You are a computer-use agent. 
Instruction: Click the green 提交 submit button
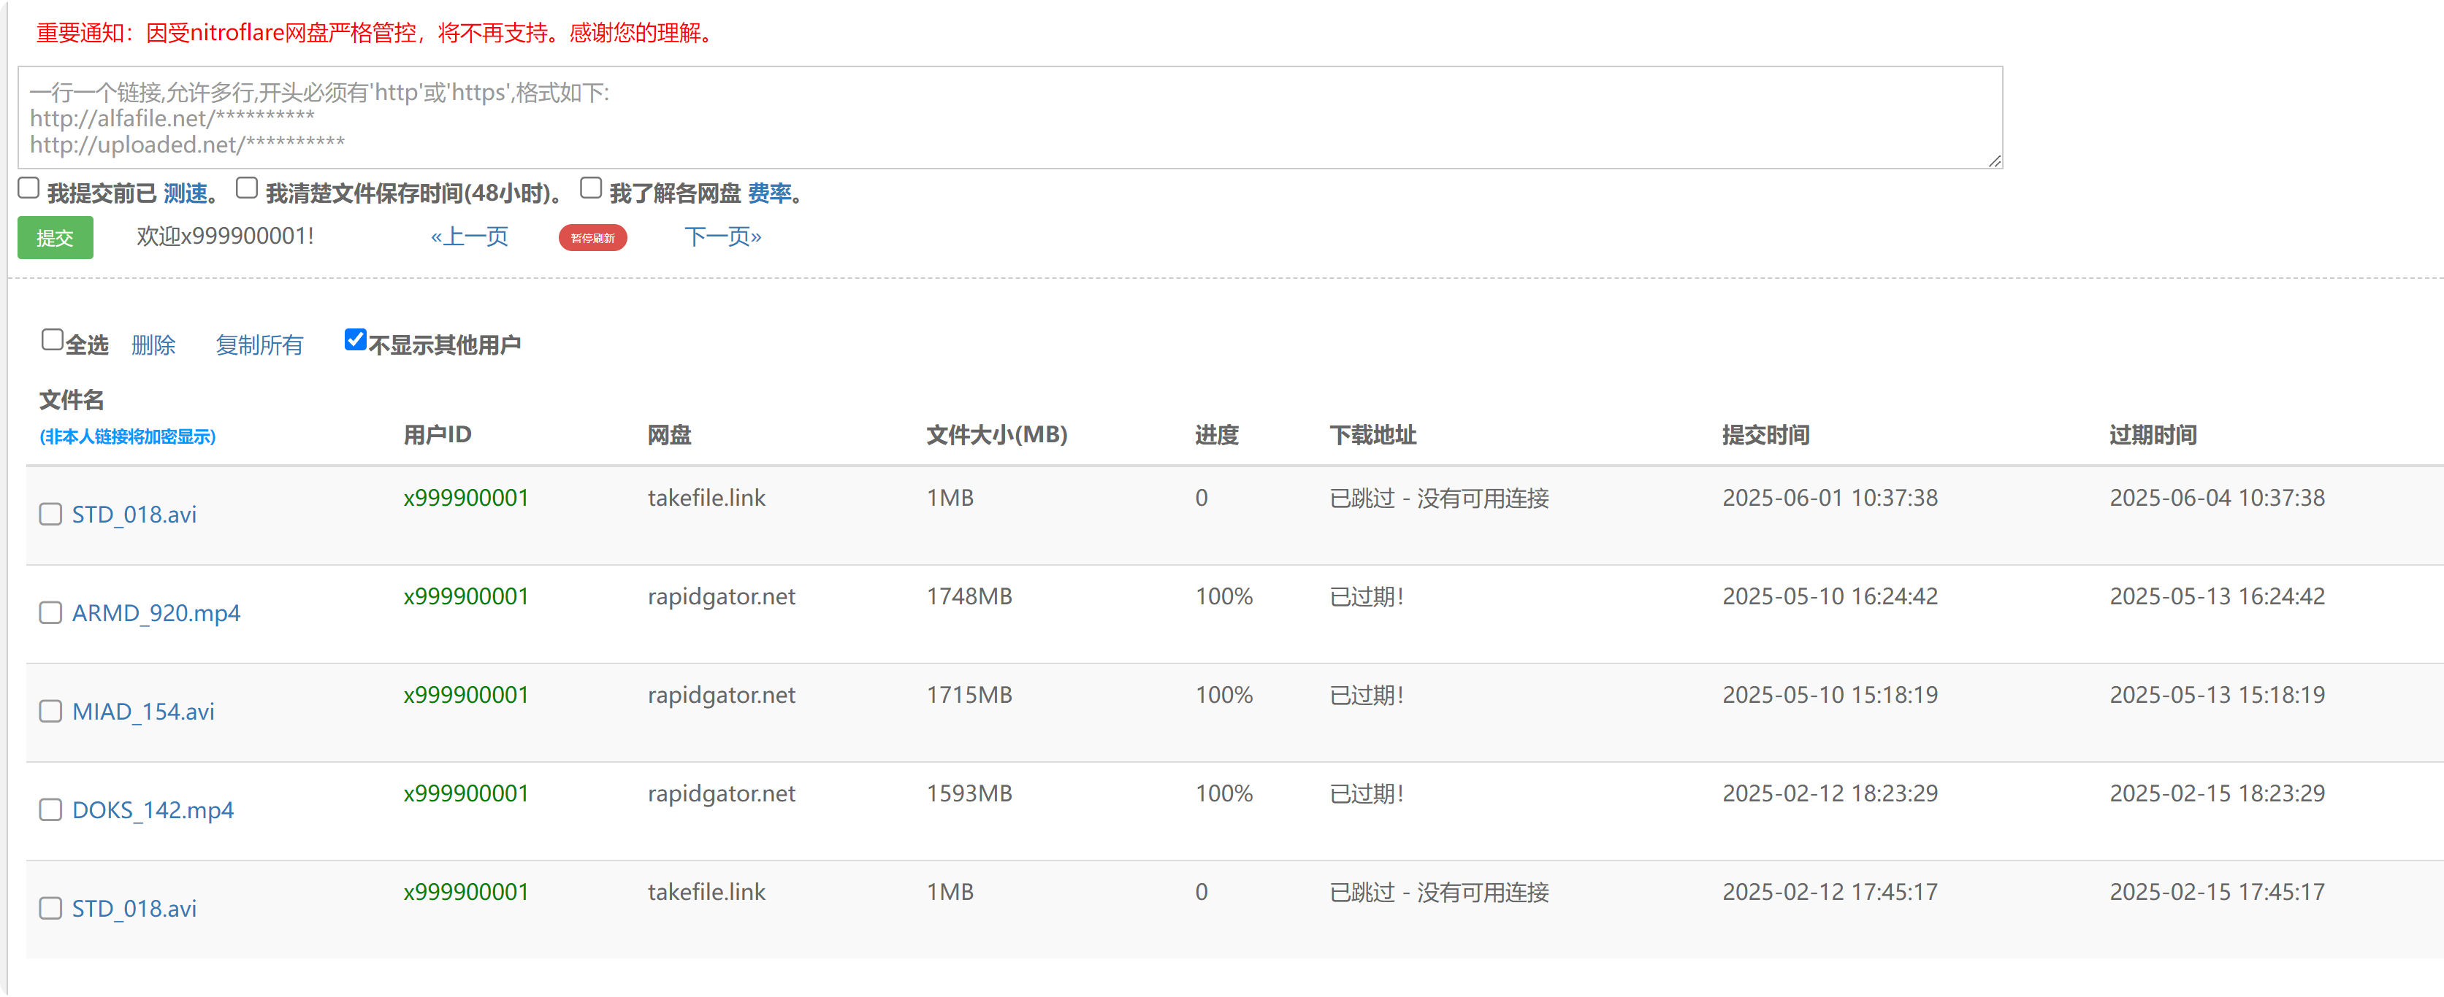pos(55,238)
